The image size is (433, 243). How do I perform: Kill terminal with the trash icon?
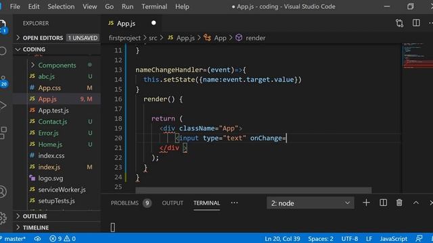pos(399,202)
